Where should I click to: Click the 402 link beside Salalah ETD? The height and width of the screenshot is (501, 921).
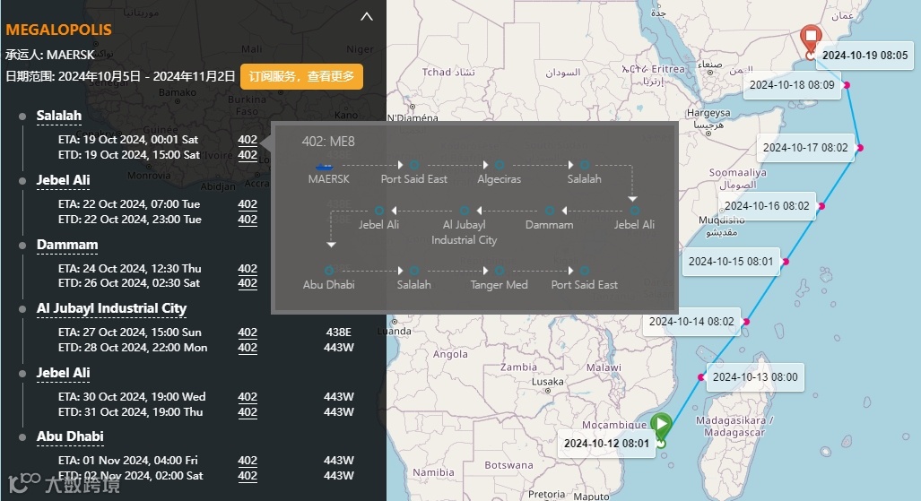click(248, 155)
